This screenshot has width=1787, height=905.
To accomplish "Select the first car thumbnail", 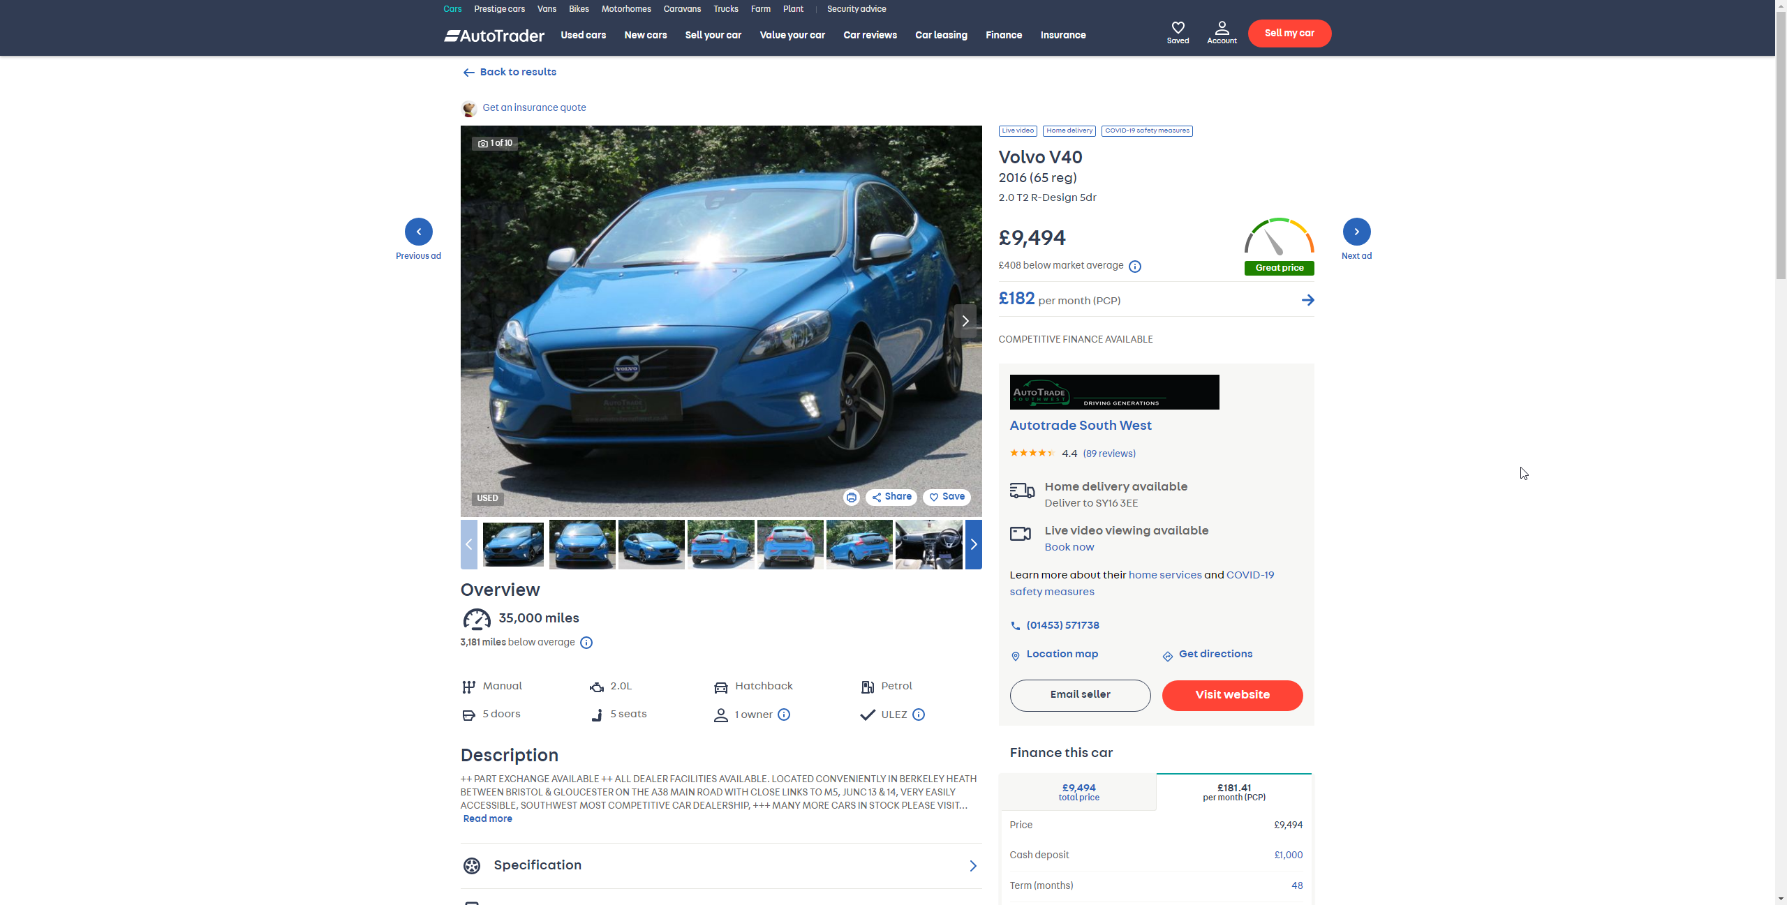I will pos(512,544).
